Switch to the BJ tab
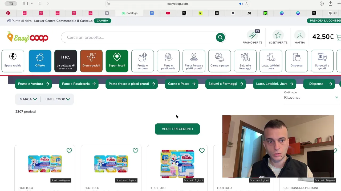This screenshot has height=191, width=341. (217, 13)
